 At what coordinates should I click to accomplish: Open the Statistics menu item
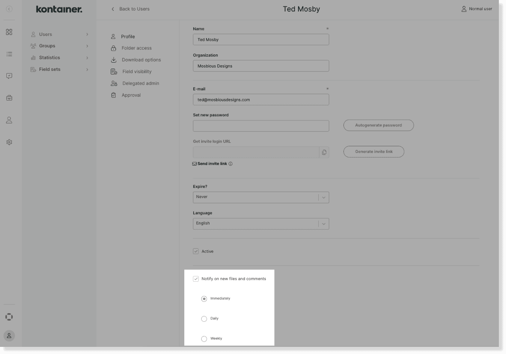(50, 57)
